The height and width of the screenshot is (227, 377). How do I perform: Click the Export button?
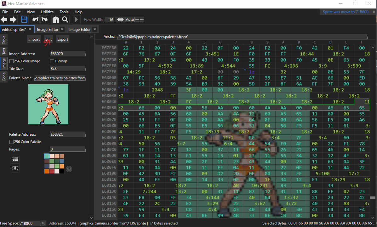(62, 39)
